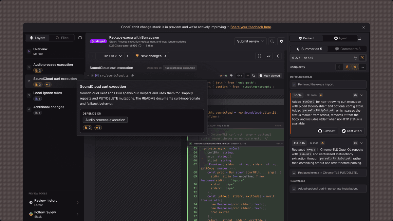Switch to the Agent tab

[340, 38]
